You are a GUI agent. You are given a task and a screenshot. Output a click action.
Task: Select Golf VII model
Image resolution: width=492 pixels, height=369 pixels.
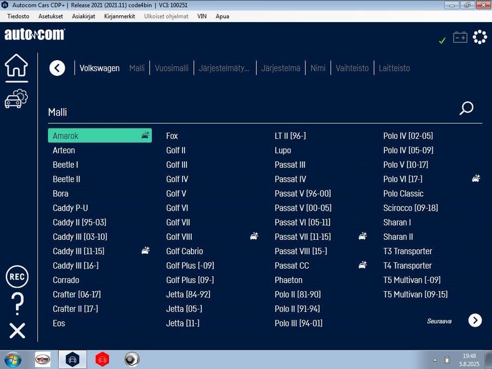pyautogui.click(x=178, y=222)
